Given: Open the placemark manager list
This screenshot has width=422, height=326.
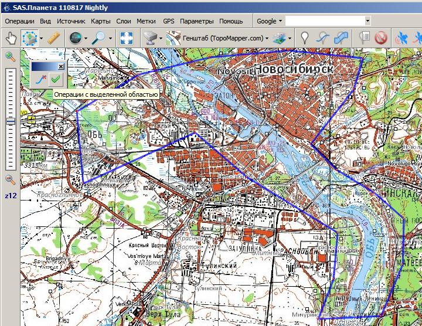Looking at the screenshot, I should point(365,38).
